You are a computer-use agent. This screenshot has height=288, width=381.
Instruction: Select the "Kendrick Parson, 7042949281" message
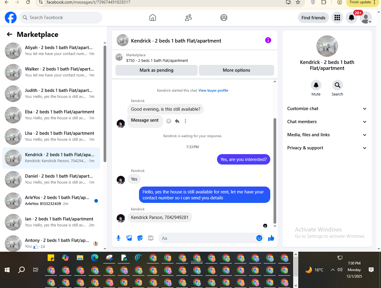click(x=160, y=217)
